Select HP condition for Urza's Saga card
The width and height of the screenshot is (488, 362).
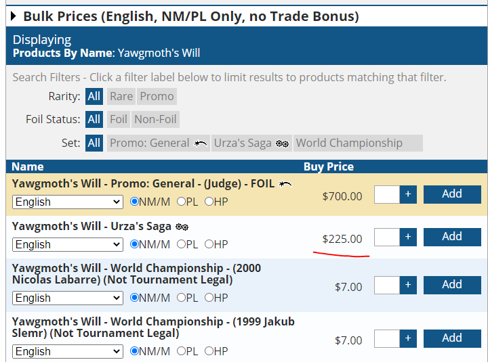tap(208, 244)
